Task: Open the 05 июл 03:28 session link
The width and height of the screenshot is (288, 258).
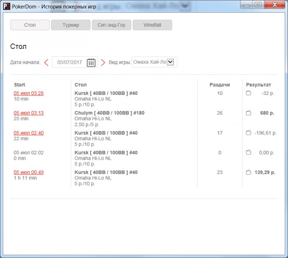Action: click(x=29, y=93)
